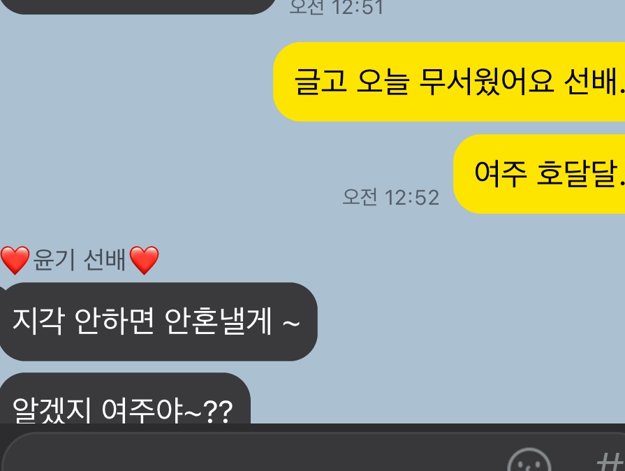Viewport: 625px width, 471px height.
Task: Click the 오전 12:52 timestamp
Action: pyautogui.click(x=390, y=197)
